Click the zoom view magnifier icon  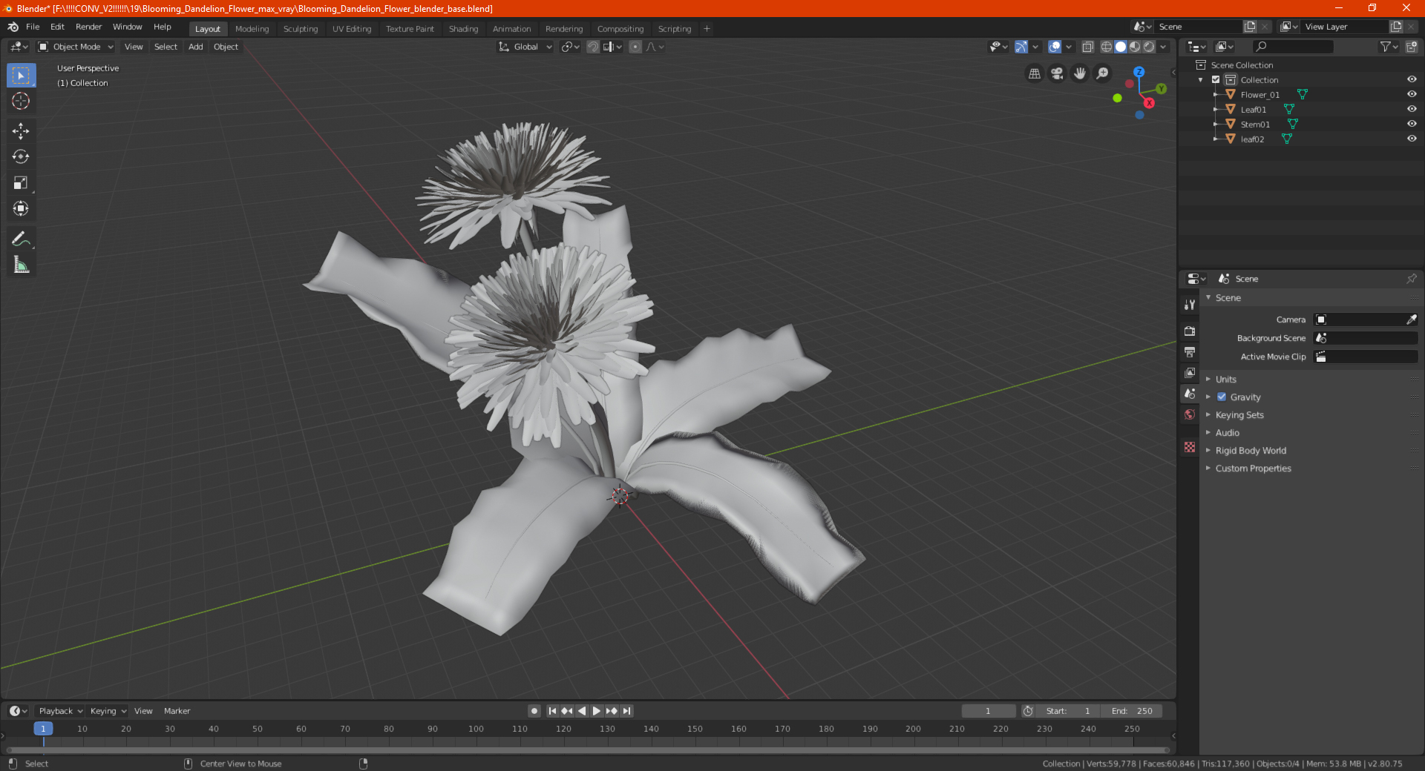point(1103,73)
